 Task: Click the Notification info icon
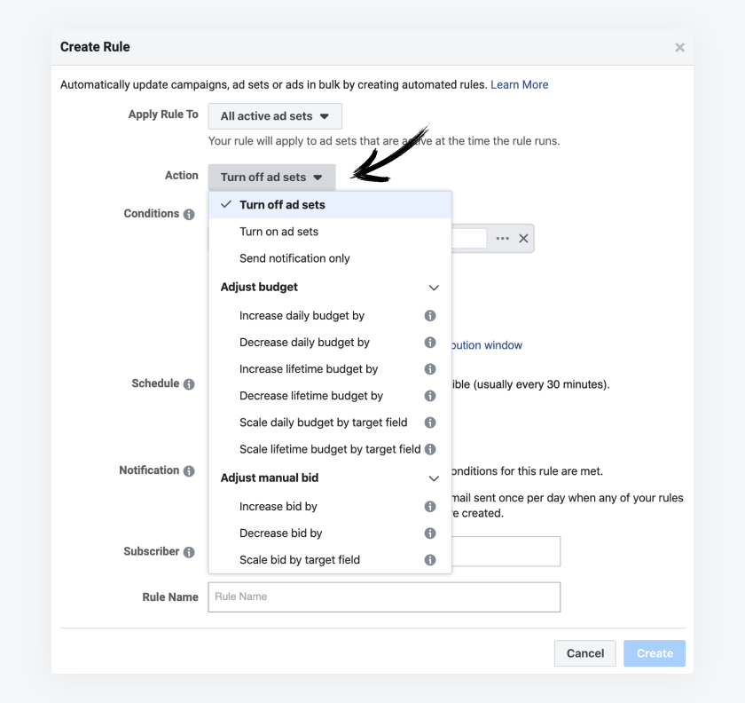tap(189, 471)
